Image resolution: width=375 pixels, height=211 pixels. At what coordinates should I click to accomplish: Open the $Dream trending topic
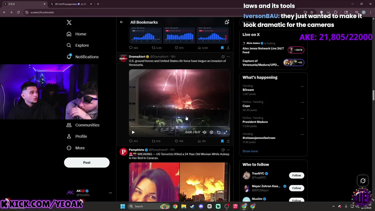click(248, 90)
